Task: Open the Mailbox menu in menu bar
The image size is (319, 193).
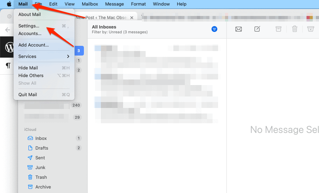Action: point(90,4)
